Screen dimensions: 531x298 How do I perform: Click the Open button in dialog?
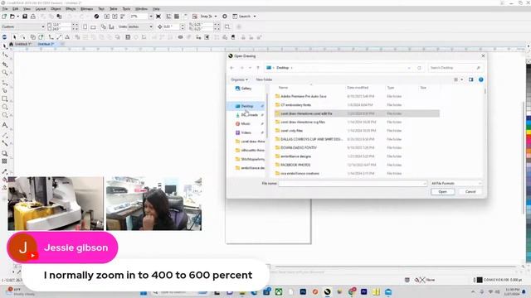pos(442,192)
